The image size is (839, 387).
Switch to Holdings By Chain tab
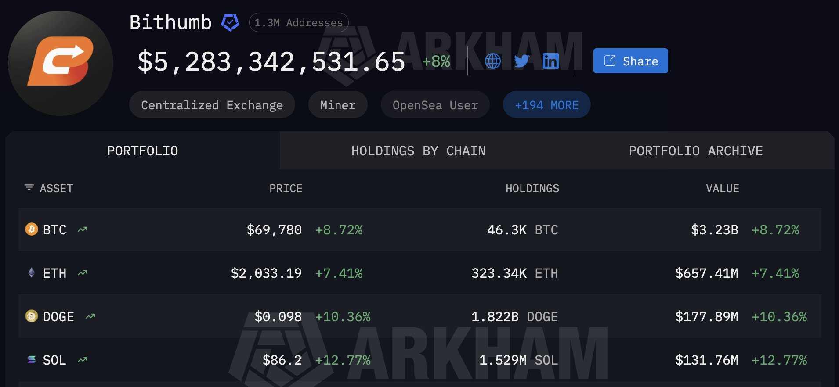(418, 151)
